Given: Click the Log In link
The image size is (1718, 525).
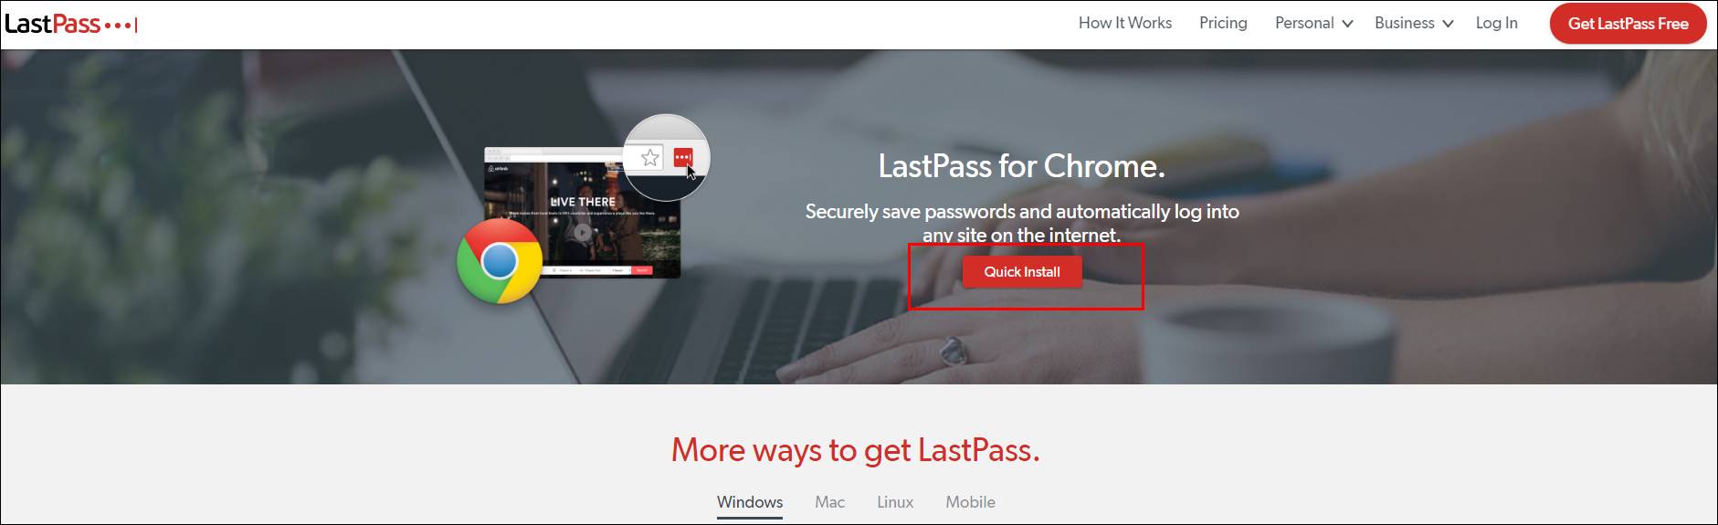Looking at the screenshot, I should point(1497,24).
